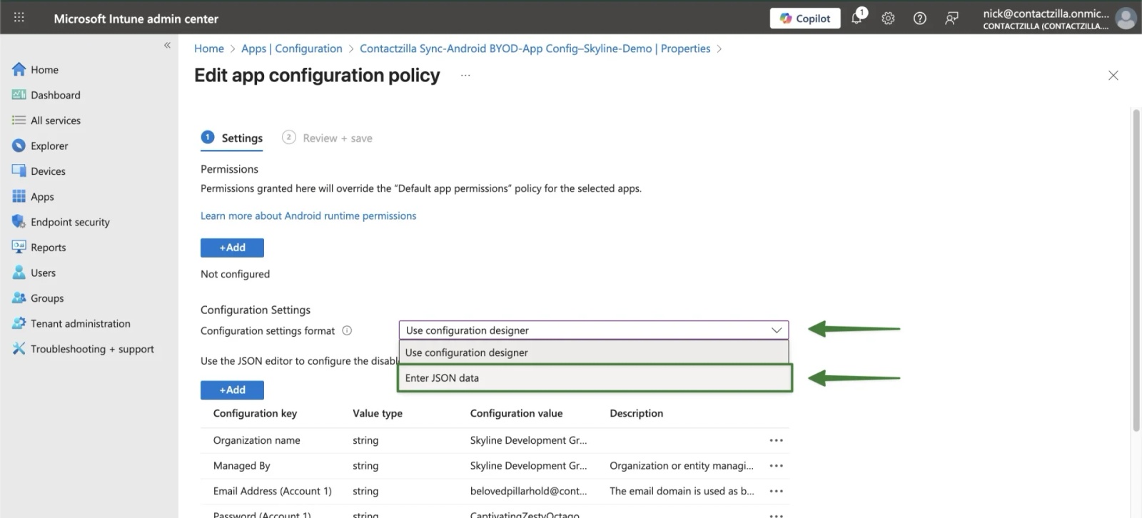
Task: Open the Organization name row ellipsis menu
Action: (x=776, y=440)
